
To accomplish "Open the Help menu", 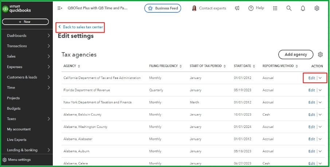I will 256,8.
